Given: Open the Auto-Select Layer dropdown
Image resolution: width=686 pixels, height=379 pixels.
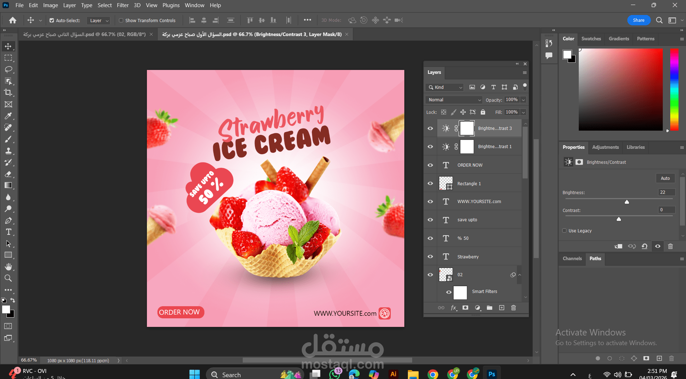Looking at the screenshot, I should (x=98, y=21).
